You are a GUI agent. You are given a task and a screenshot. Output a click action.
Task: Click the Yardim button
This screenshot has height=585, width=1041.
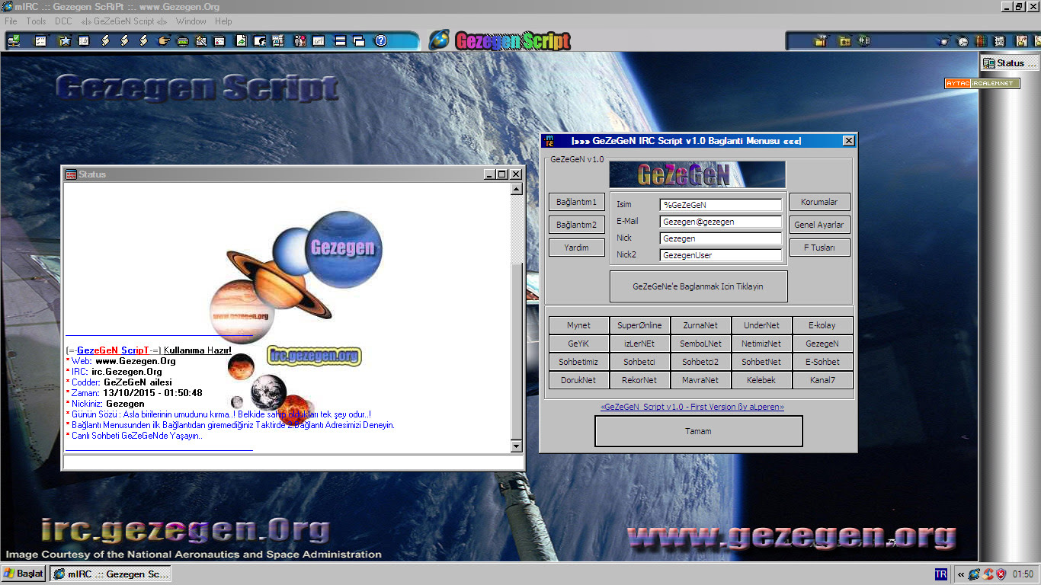tap(577, 248)
